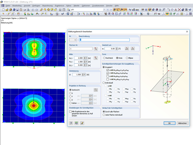Click the Flächen Nr. input field
The image size is (193, 145).
click(x=81, y=49)
